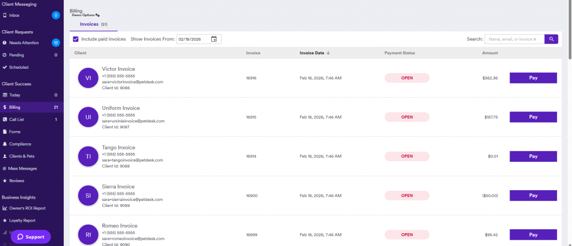
Task: Click the purple search magnifier button
Action: 551,39
